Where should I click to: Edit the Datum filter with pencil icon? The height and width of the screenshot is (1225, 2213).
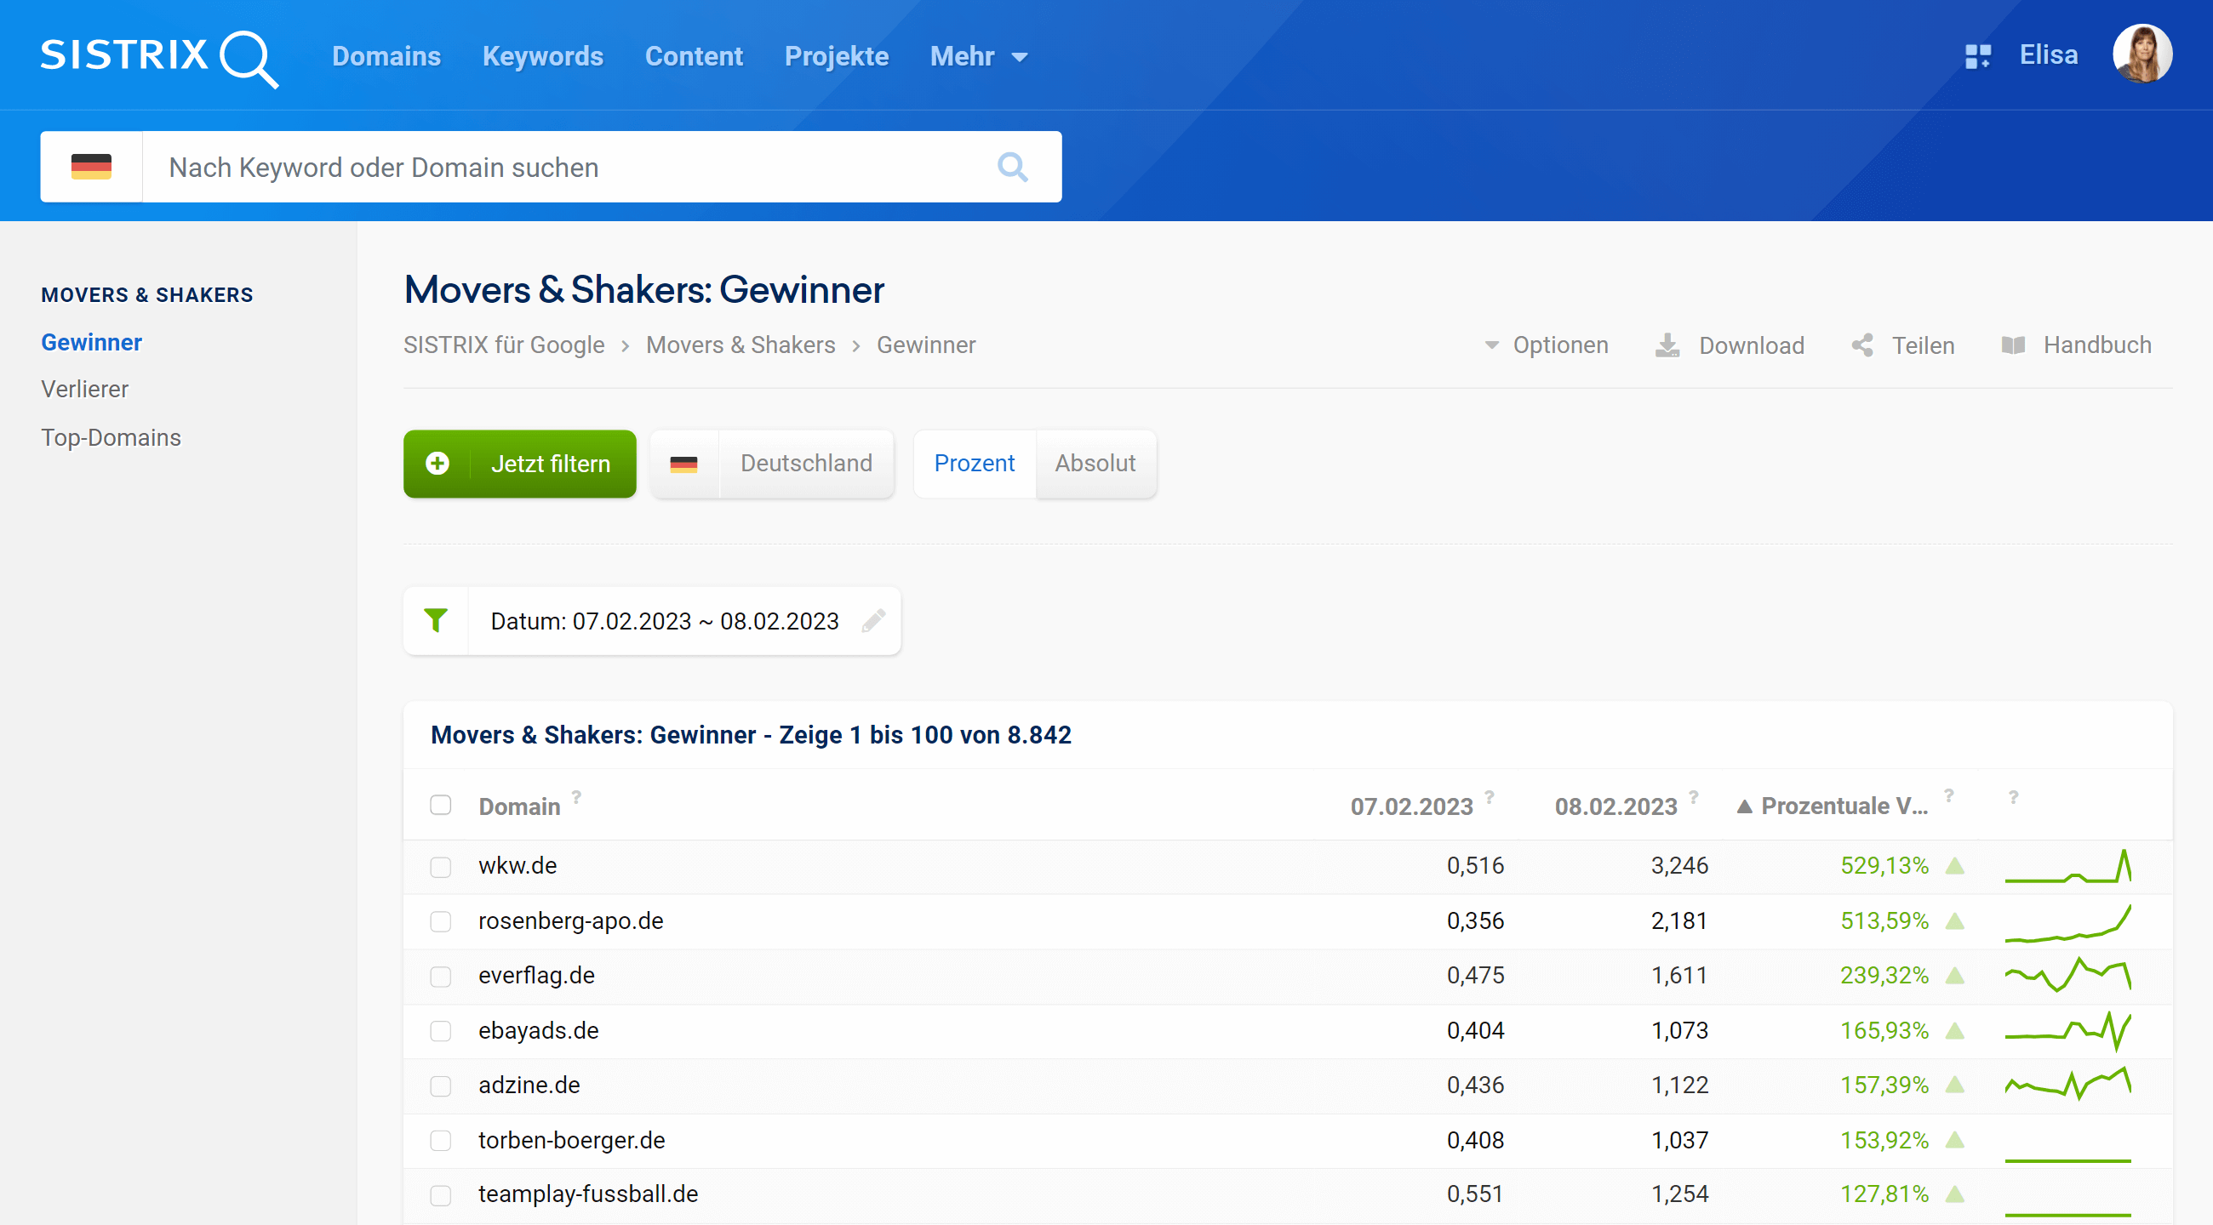872,620
